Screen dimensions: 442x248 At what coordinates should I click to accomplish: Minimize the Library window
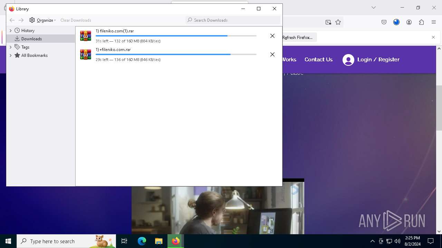tap(243, 9)
